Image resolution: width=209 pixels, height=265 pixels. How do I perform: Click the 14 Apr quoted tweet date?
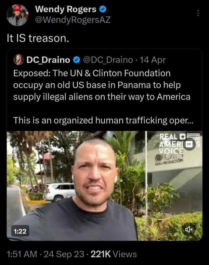click(153, 60)
